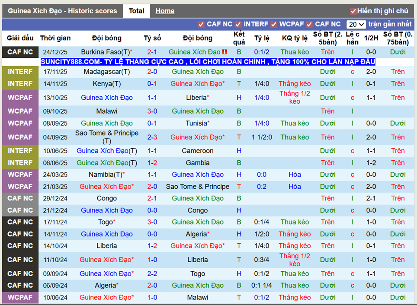
Task: Click the date 21/12/24
Action: coord(55,210)
